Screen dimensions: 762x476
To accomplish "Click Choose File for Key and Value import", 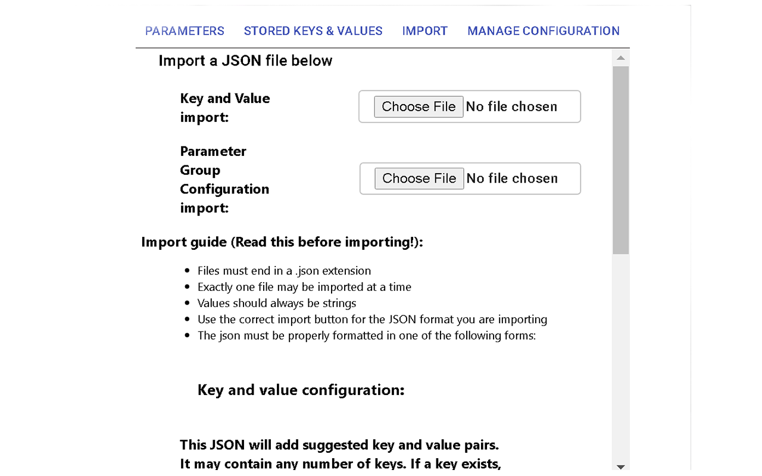I will point(419,107).
